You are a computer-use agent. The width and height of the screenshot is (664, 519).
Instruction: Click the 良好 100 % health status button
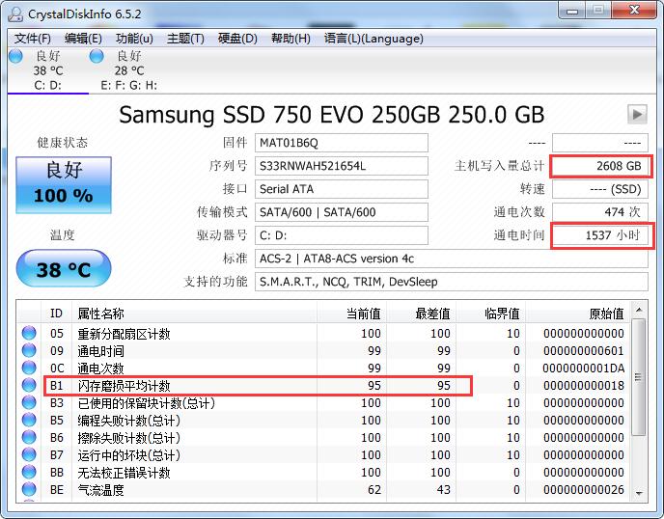64,185
